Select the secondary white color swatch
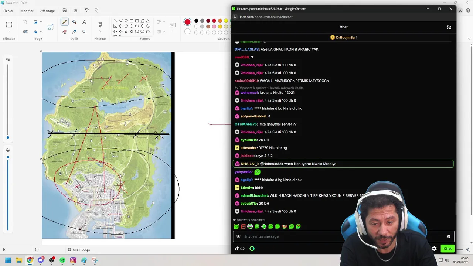The height and width of the screenshot is (266, 473). 187,32
